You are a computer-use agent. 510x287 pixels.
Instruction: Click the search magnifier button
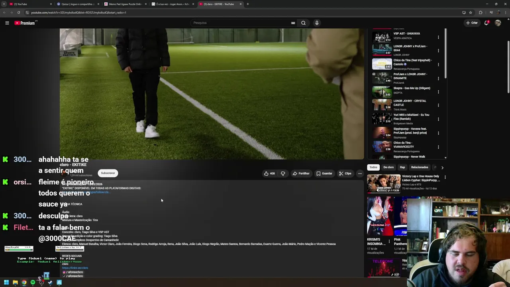tap(303, 23)
